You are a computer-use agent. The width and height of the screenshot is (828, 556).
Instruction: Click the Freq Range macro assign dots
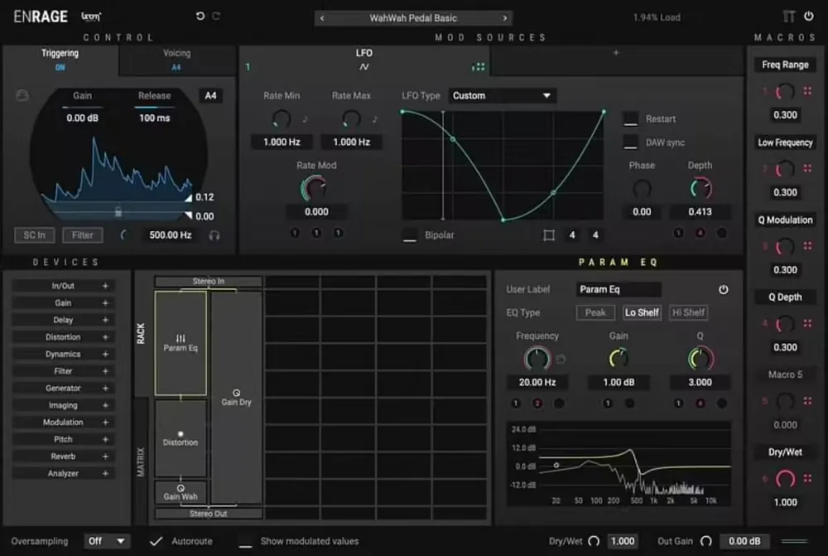tap(807, 91)
